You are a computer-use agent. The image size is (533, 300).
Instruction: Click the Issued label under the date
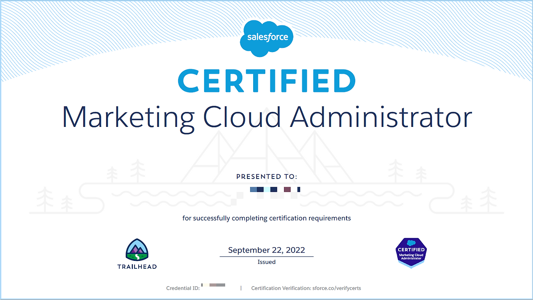coord(266,262)
